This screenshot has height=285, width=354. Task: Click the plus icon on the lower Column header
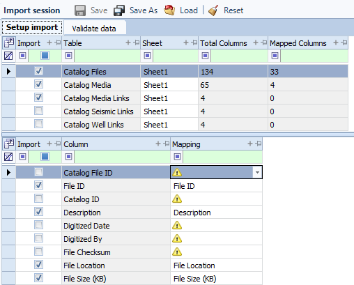[158, 144]
